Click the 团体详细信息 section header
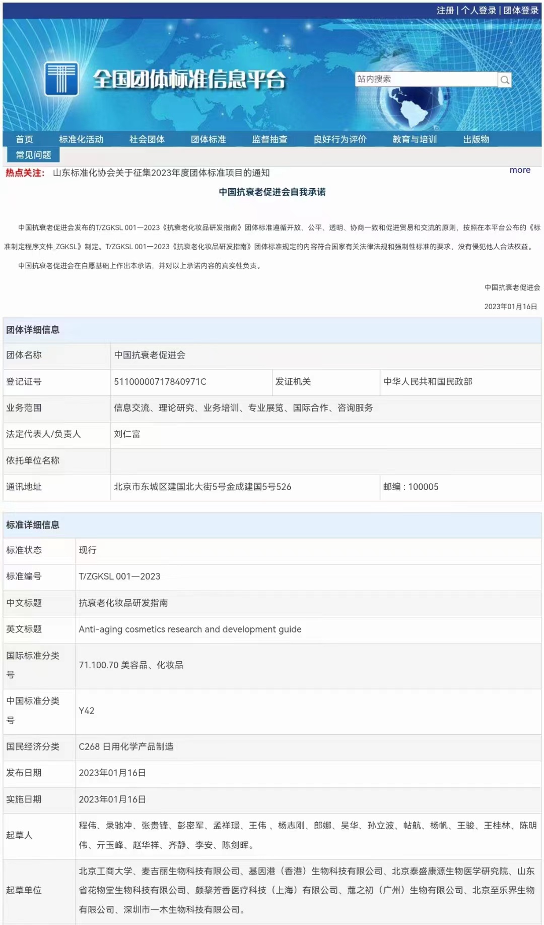Viewport: 544px width, 925px height. click(33, 330)
